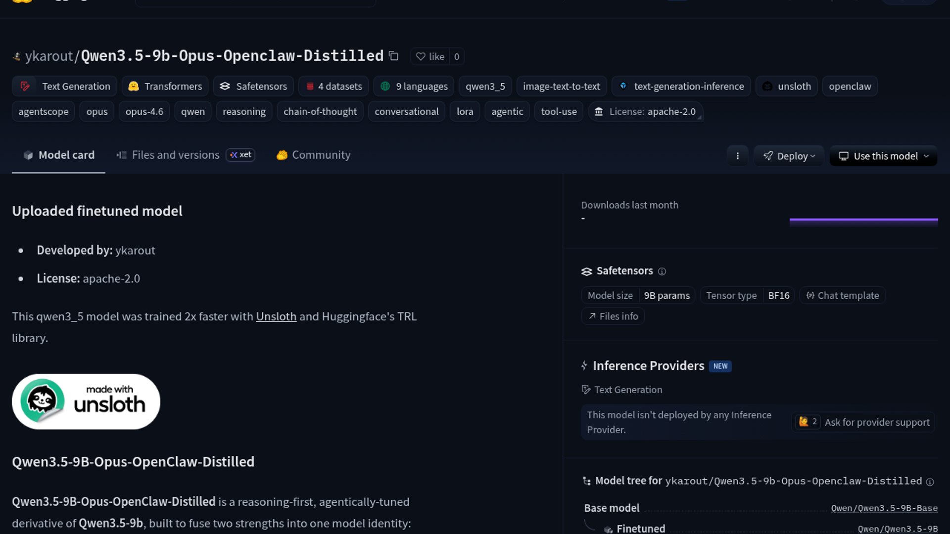The width and height of the screenshot is (950, 534).
Task: Click the made with unsloth badge
Action: click(x=86, y=401)
